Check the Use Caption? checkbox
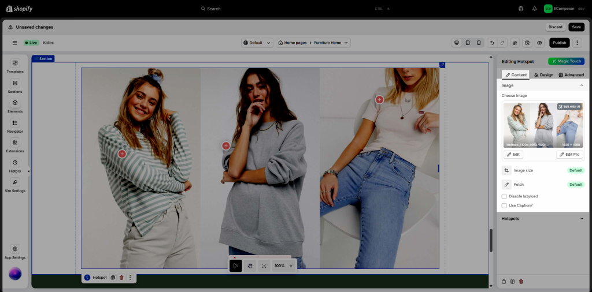 tap(504, 205)
